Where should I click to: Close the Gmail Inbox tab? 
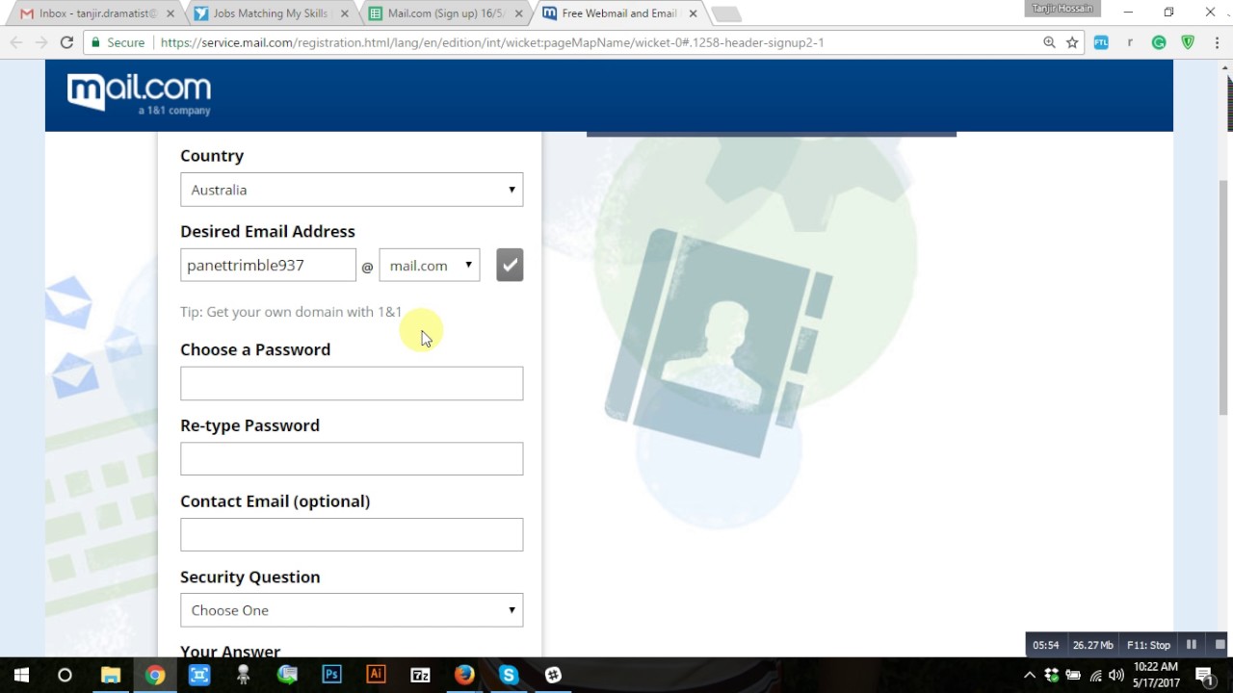coord(171,13)
